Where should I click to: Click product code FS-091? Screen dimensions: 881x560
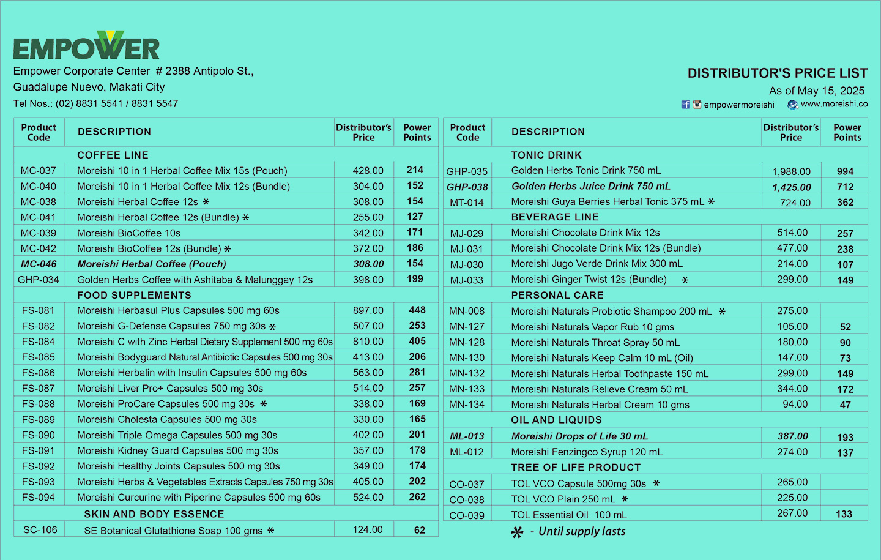tap(39, 450)
